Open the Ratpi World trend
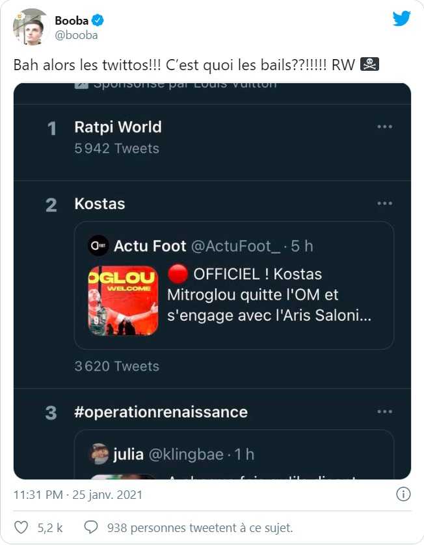Viewport: 424px width, 545px height. click(x=118, y=127)
